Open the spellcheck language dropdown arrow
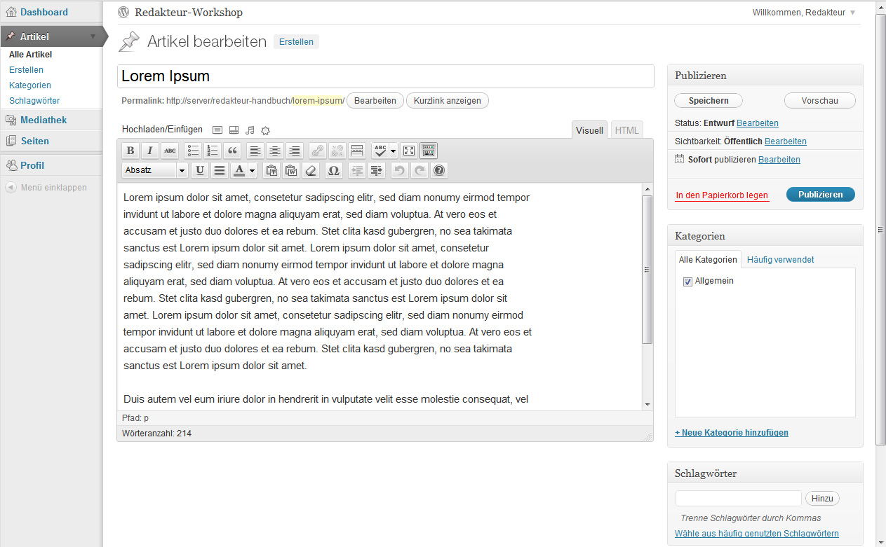The height and width of the screenshot is (547, 886). [394, 151]
